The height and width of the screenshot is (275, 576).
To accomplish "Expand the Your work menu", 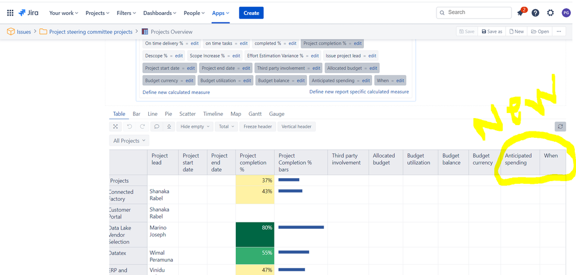I will click(x=64, y=13).
